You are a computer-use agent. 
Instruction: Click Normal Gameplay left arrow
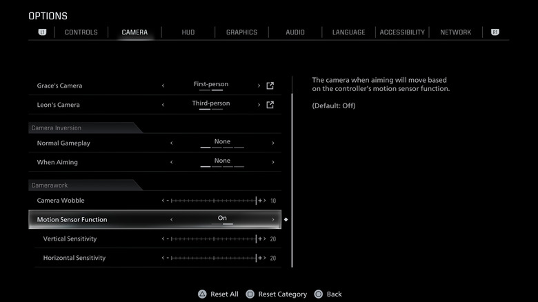pos(172,143)
